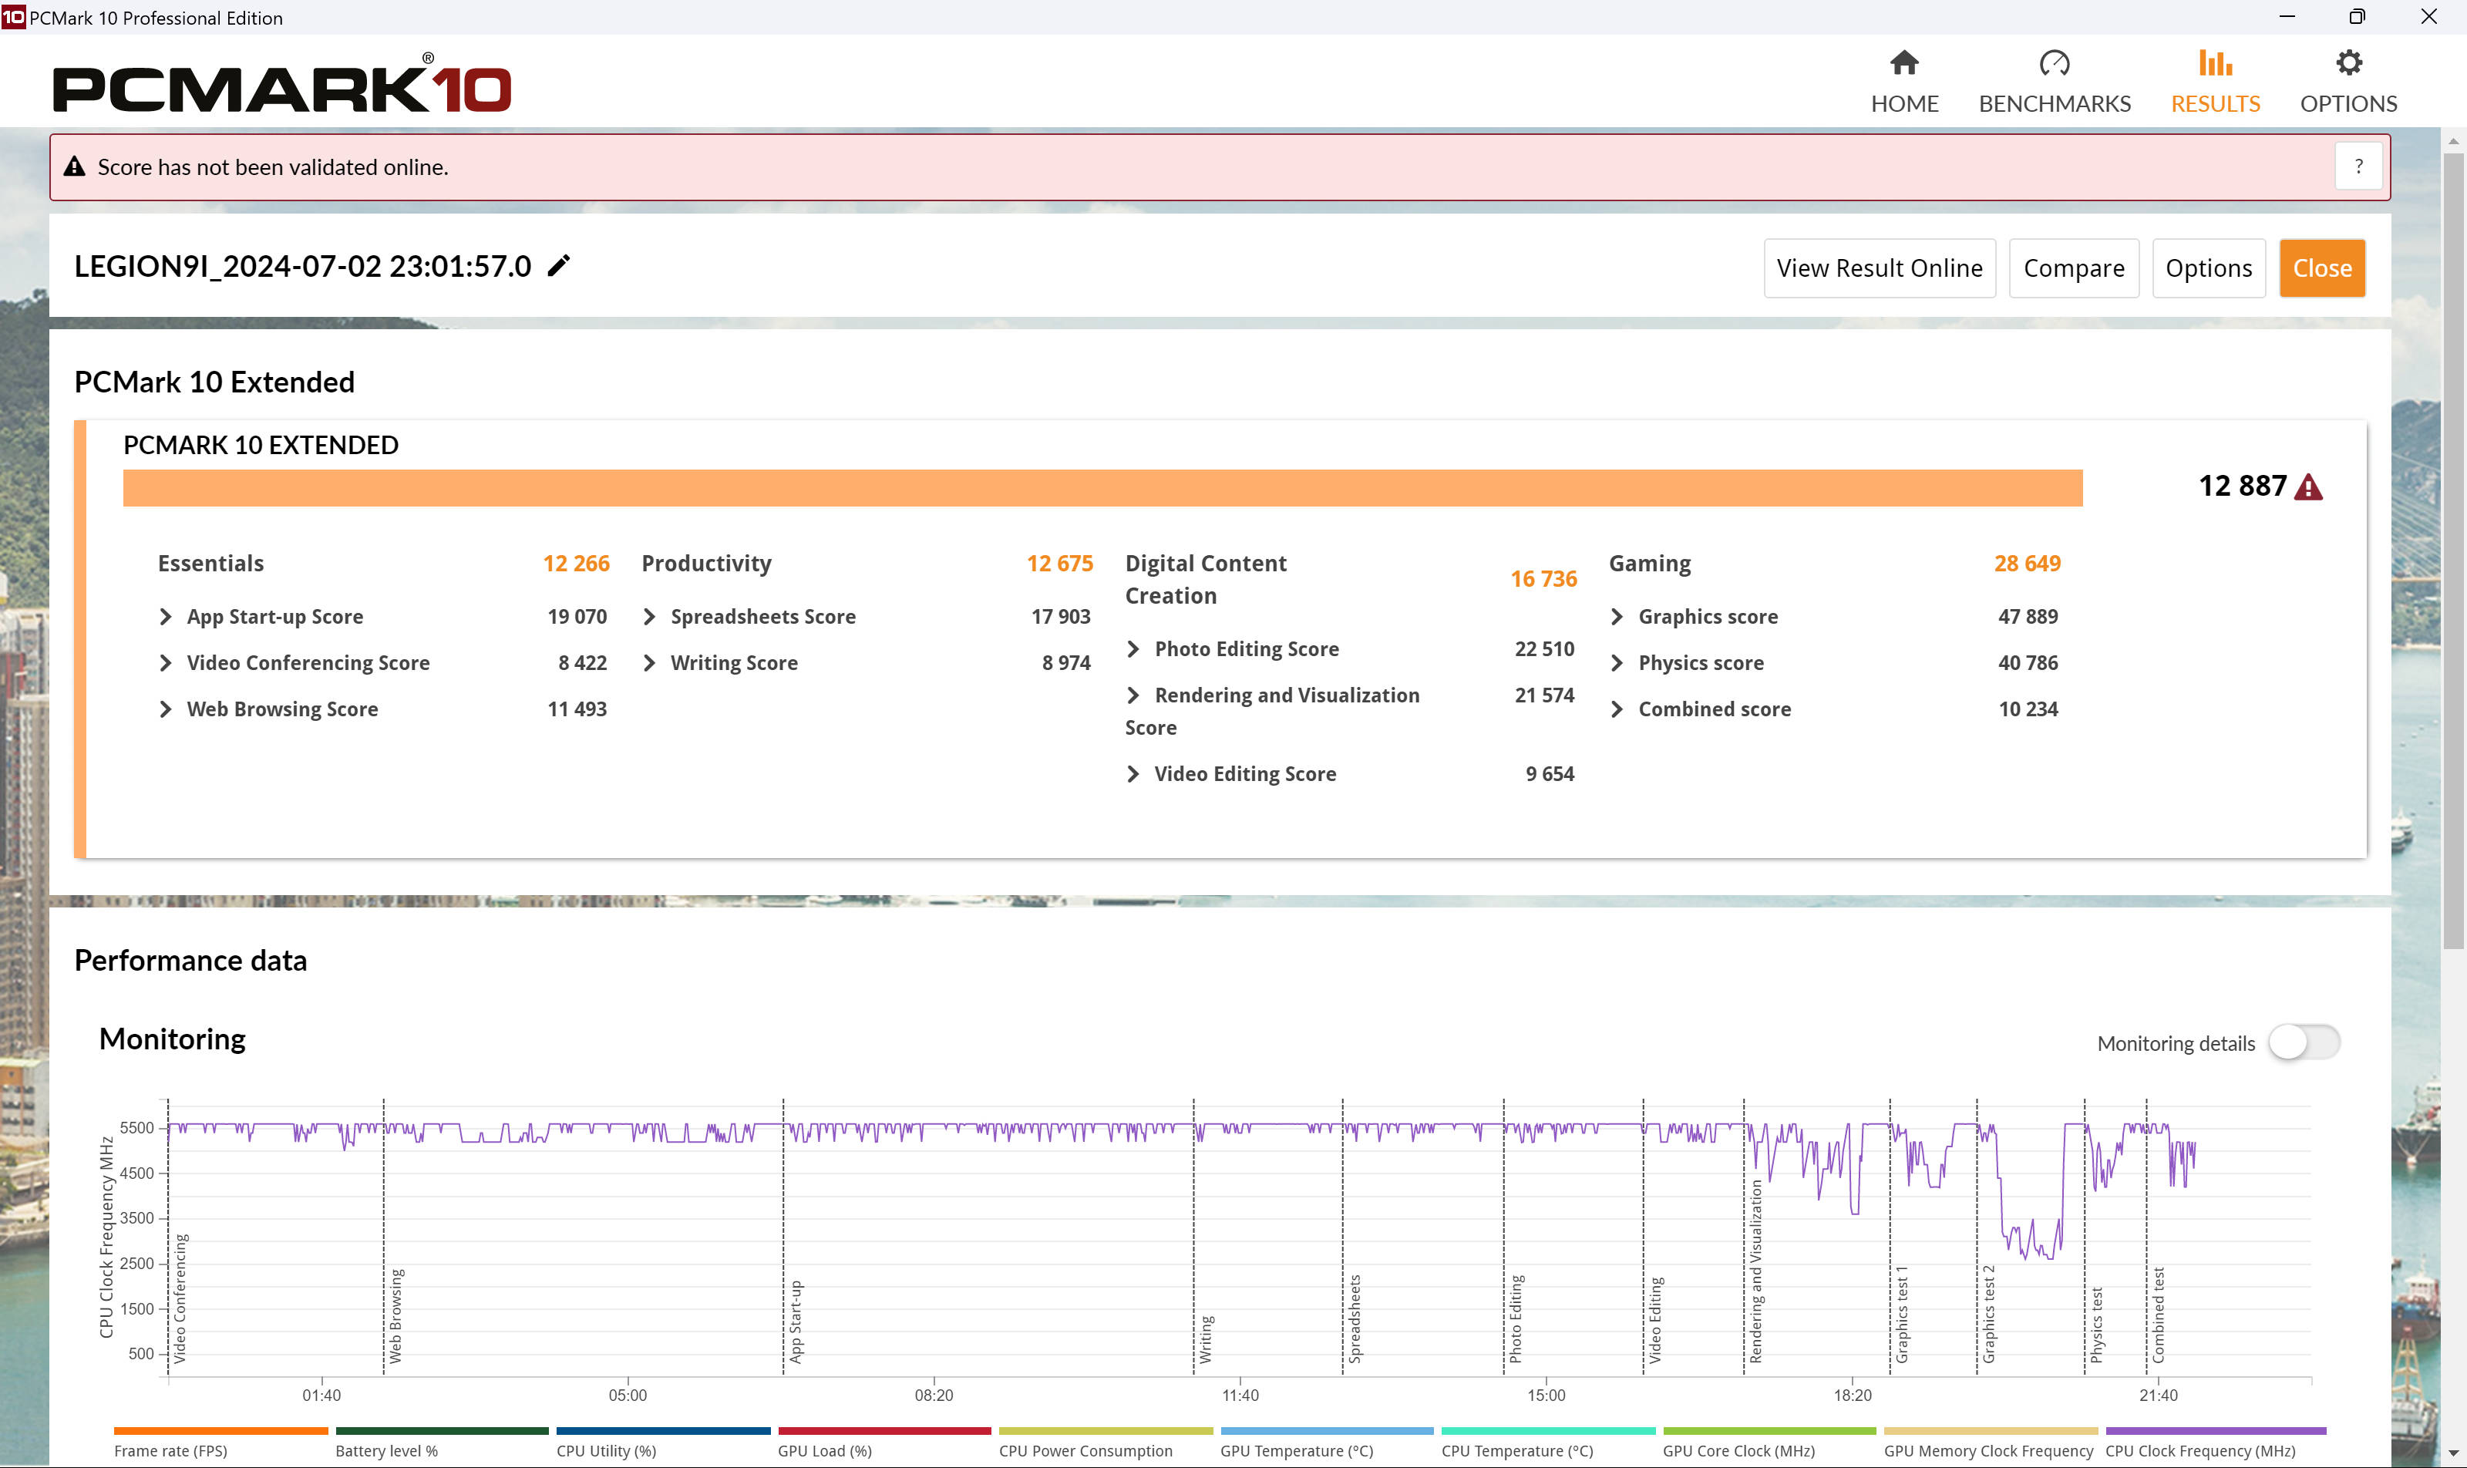Toggle Monitoring details switch

pyautogui.click(x=2304, y=1042)
